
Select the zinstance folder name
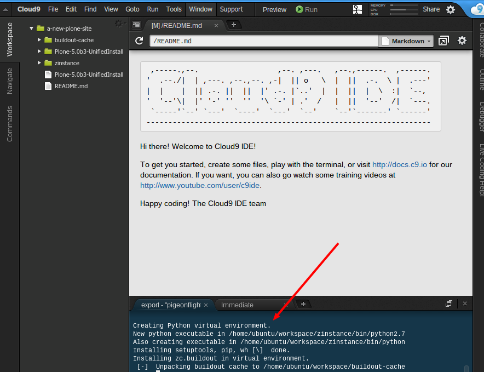point(67,63)
